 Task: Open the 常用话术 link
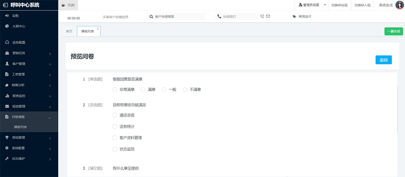(x=305, y=16)
